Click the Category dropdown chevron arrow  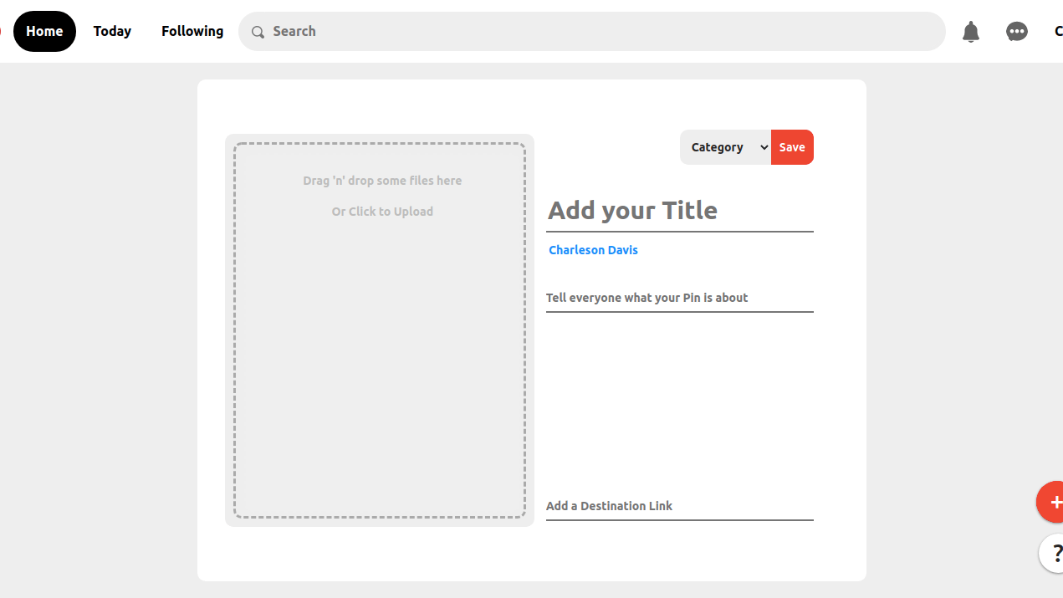[x=764, y=147]
